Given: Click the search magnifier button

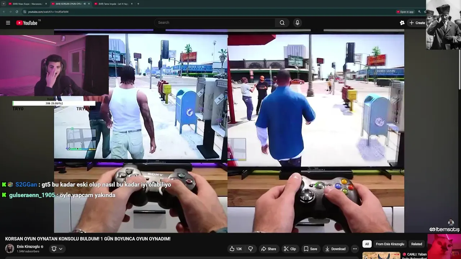Looking at the screenshot, I should (x=282, y=23).
